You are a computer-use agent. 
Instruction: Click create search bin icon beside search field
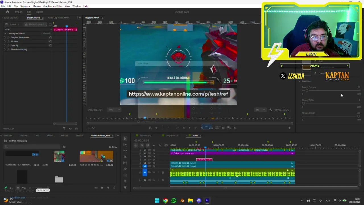point(64,147)
